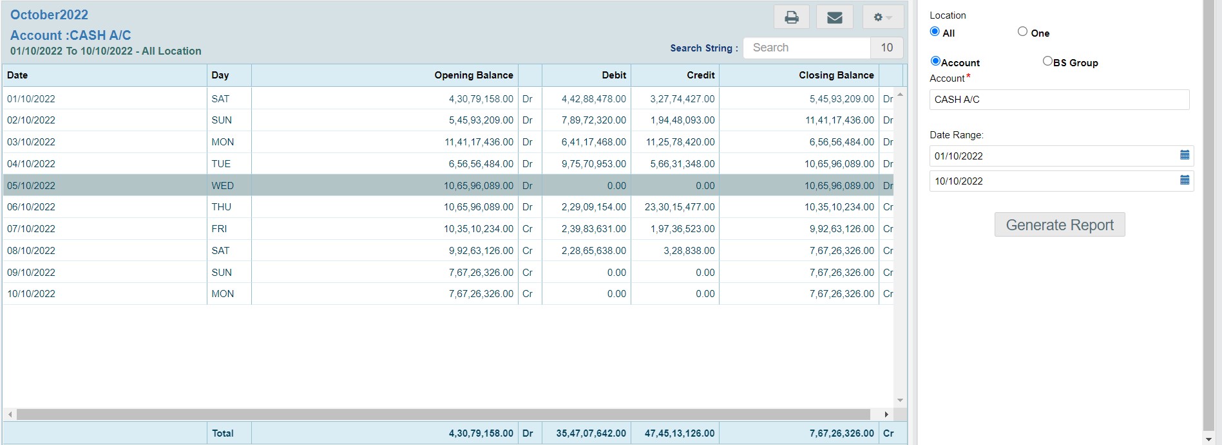Focus the Search String input box
Image resolution: width=1222 pixels, height=445 pixels.
pos(807,48)
